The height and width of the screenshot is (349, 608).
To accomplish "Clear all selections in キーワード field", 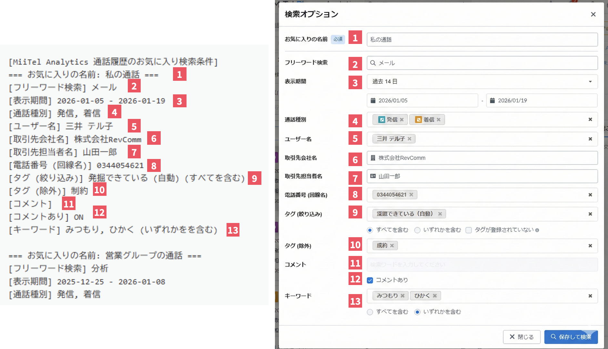I will pos(590,296).
